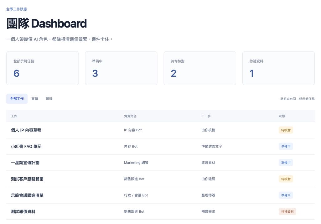Click the Marketing 總管 role cell
The height and width of the screenshot is (224, 321).
click(x=136, y=163)
